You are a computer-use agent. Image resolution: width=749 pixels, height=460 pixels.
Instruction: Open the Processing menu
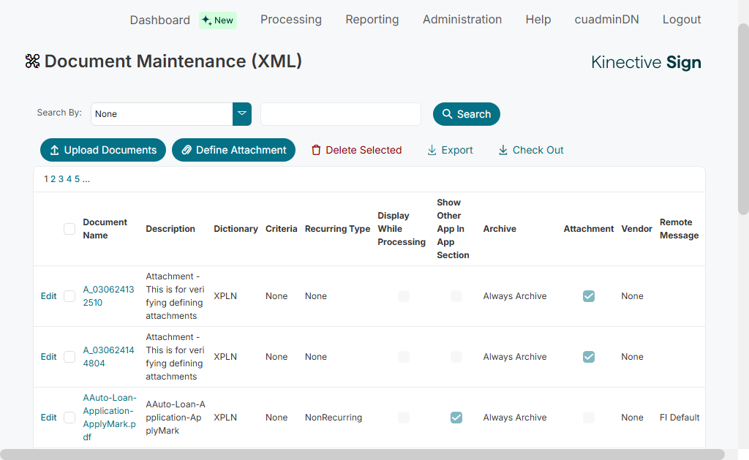(x=290, y=20)
